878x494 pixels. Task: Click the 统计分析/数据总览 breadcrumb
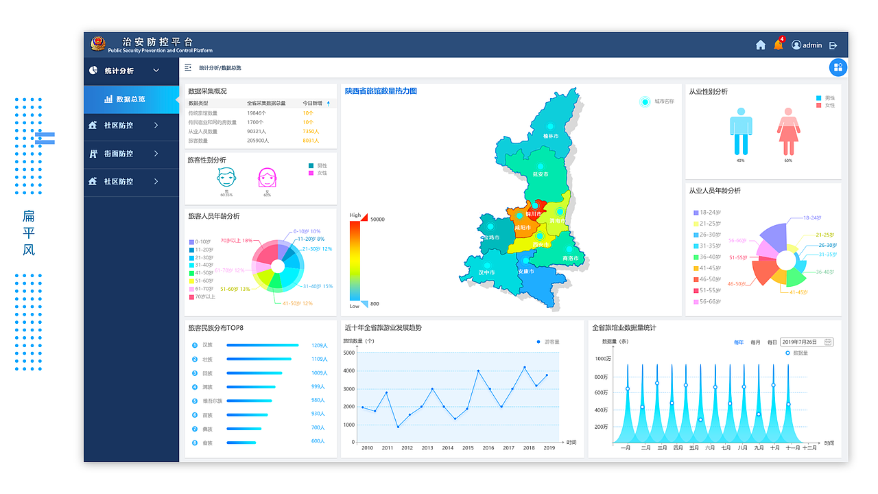tap(220, 68)
